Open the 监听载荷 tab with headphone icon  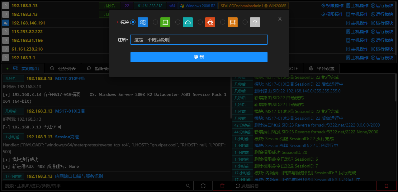(x=95, y=69)
